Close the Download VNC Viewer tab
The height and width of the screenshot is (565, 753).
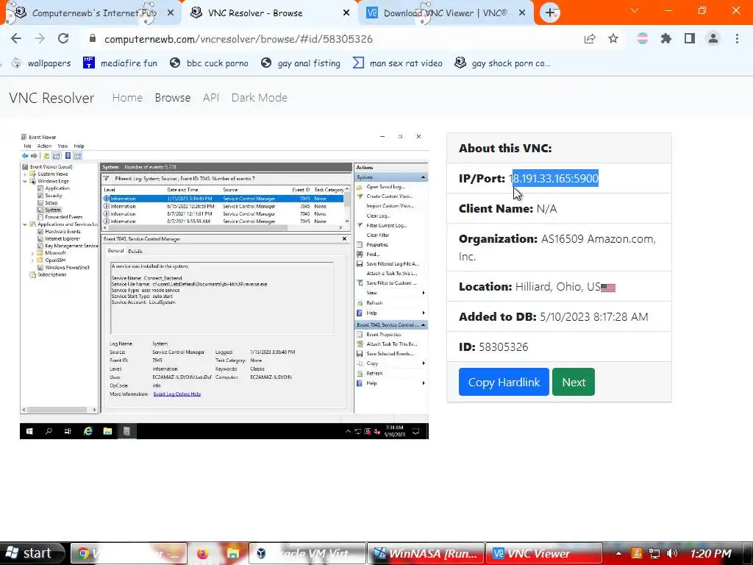tap(522, 13)
